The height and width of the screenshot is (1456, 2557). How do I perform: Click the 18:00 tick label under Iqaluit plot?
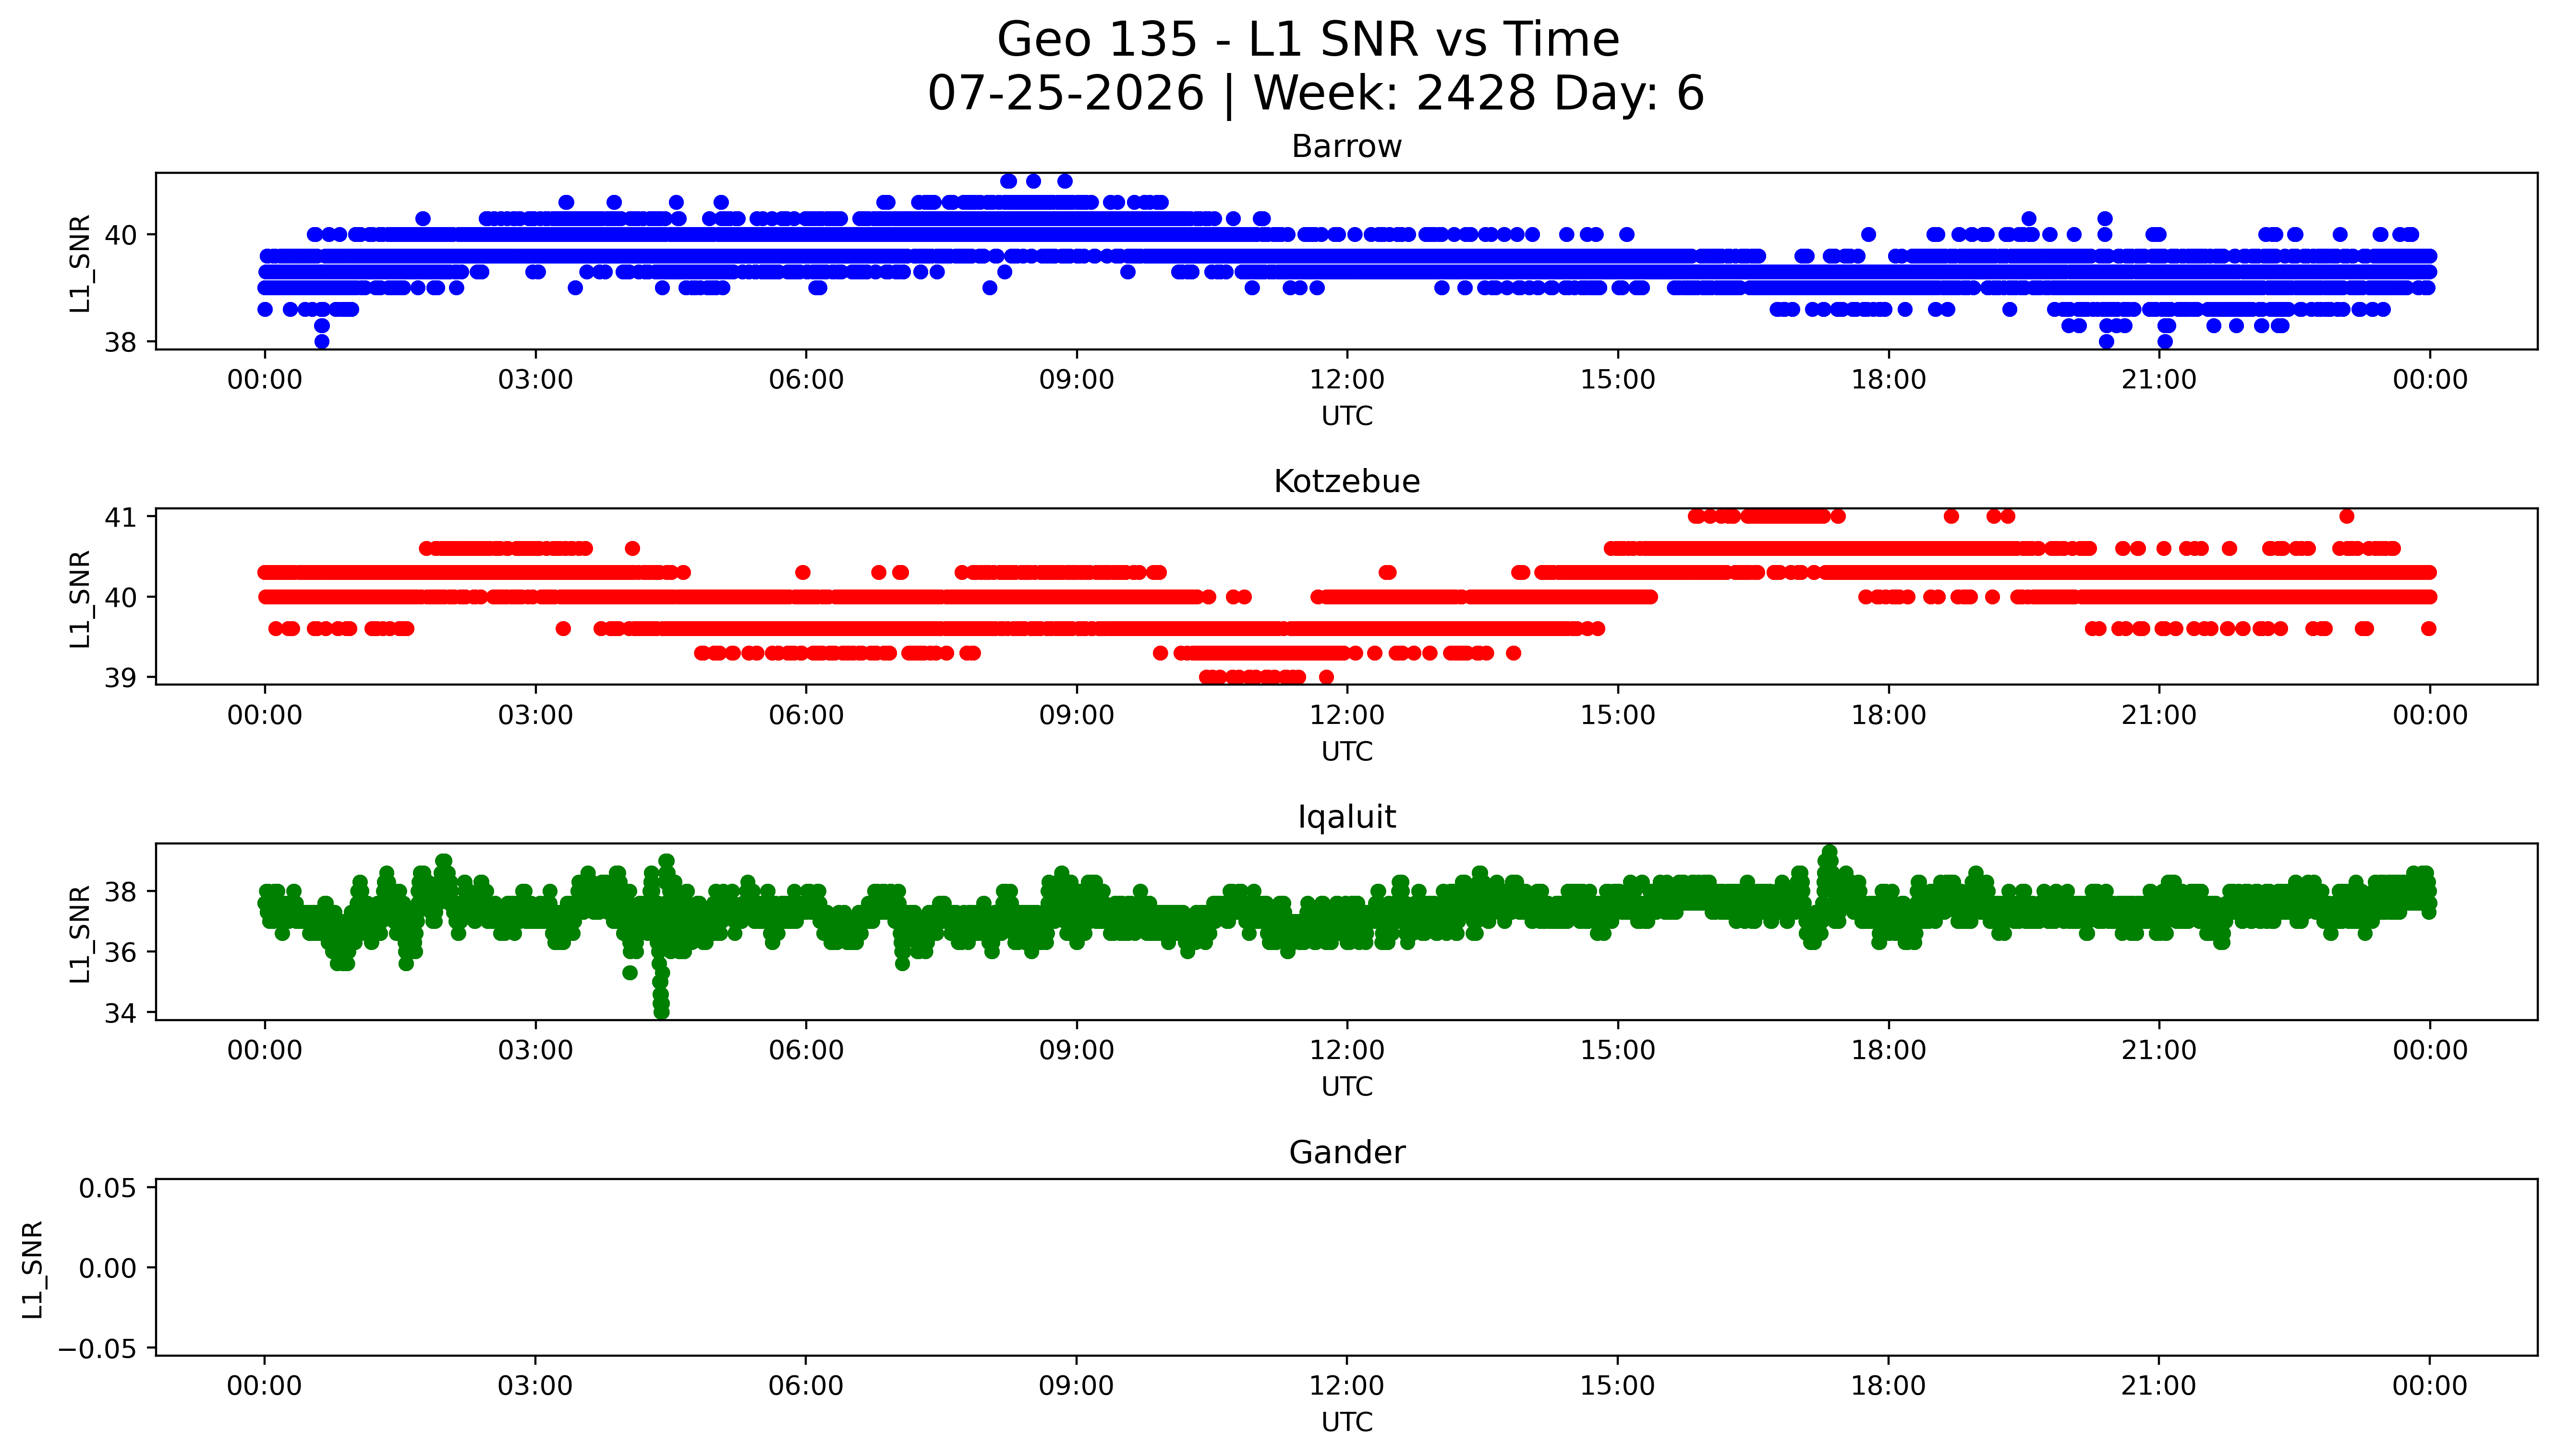[1888, 1050]
